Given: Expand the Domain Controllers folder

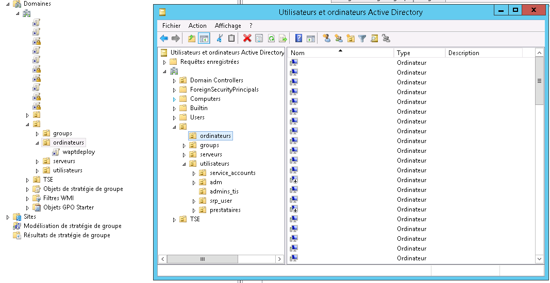Looking at the screenshot, I should [174, 81].
